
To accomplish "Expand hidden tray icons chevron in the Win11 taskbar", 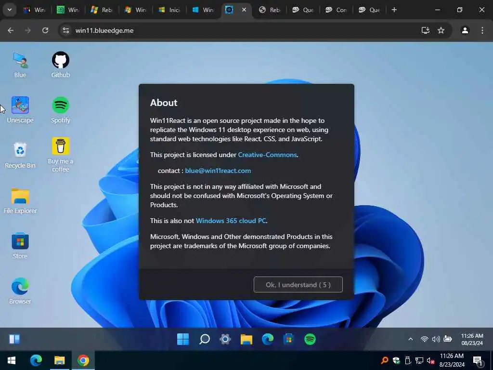I will click(x=411, y=339).
